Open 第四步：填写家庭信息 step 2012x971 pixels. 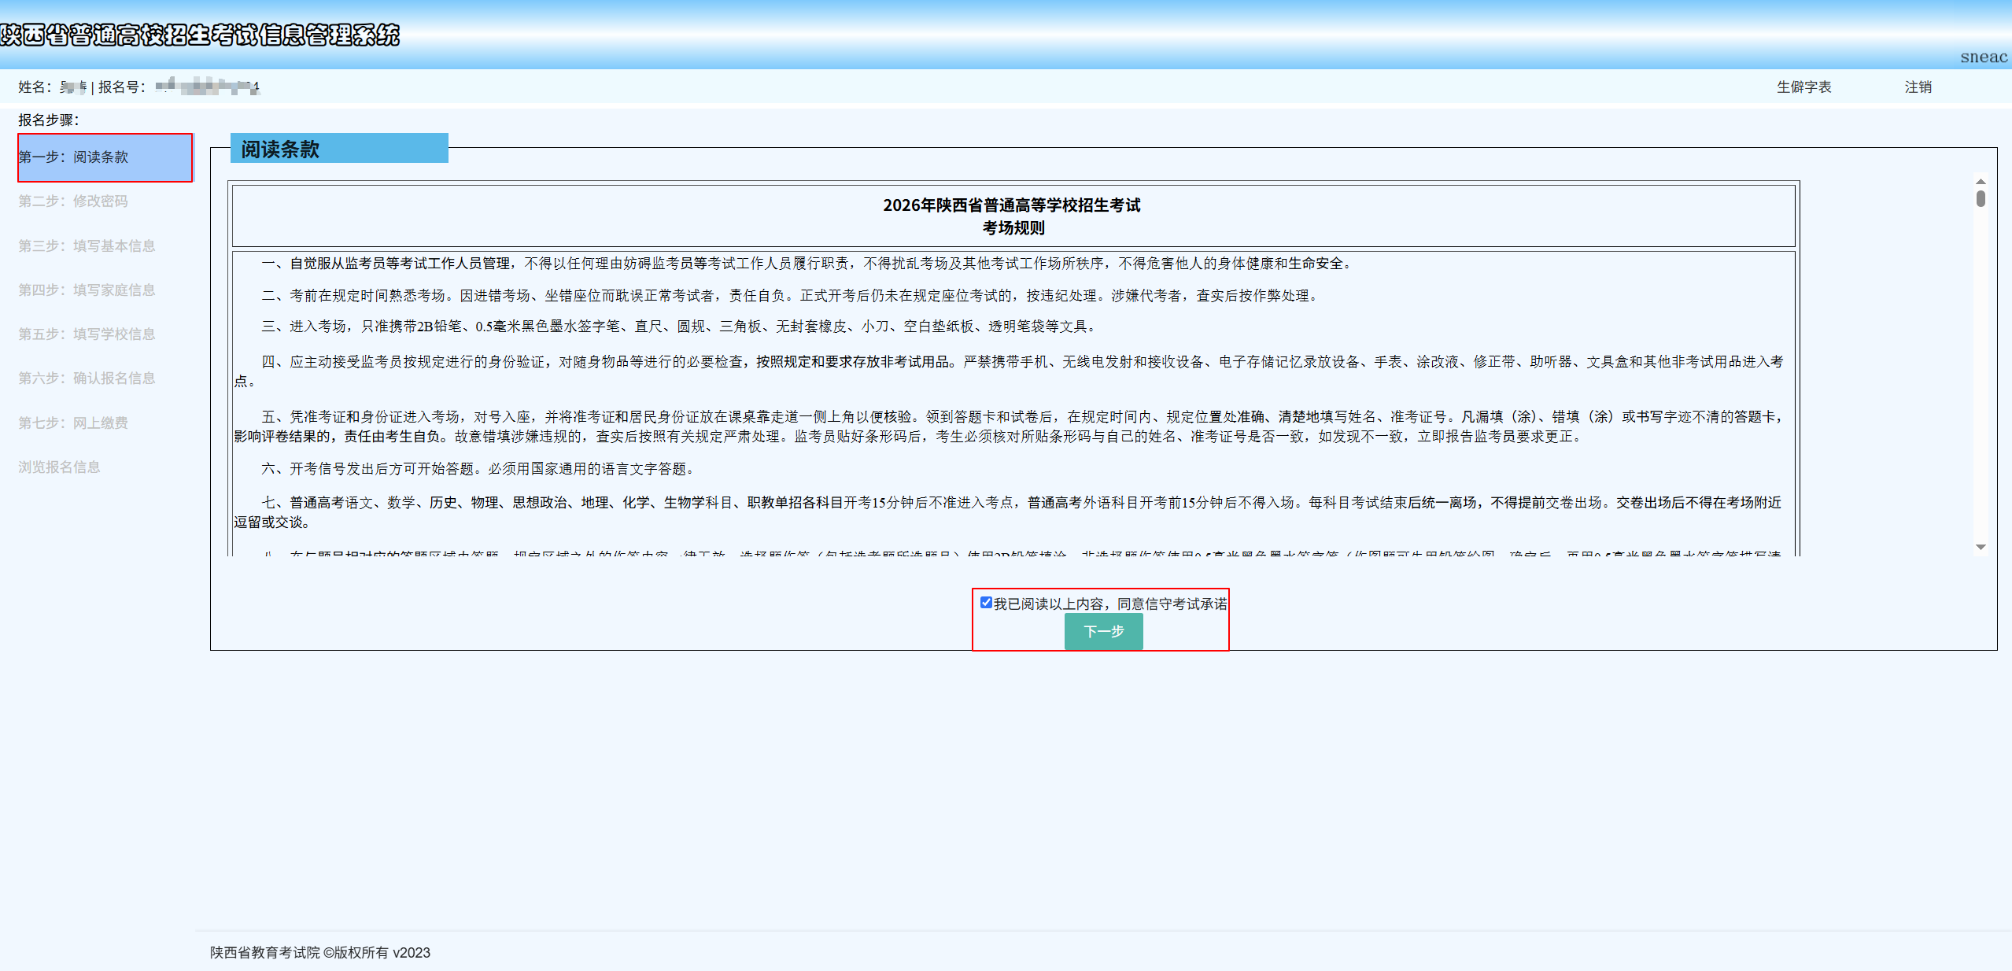click(x=87, y=290)
